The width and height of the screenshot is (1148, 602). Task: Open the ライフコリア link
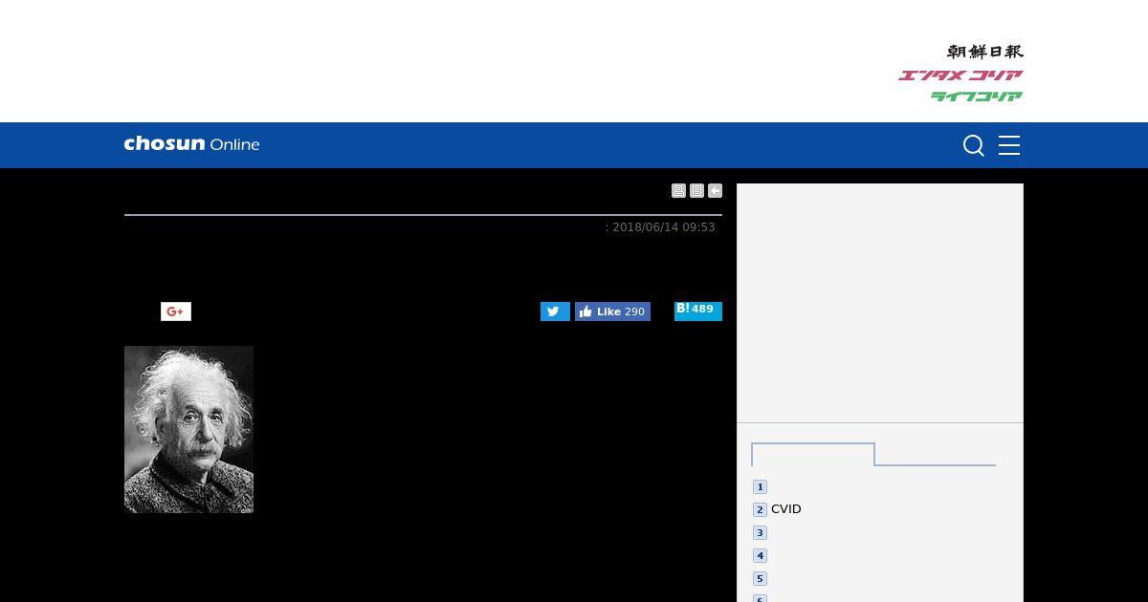tap(977, 97)
